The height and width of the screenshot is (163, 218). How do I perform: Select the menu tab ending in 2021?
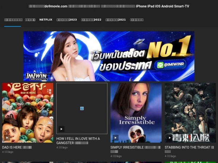click(x=116, y=20)
